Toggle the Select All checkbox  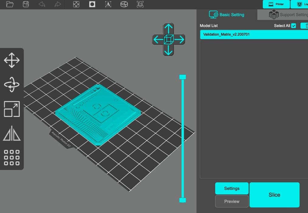point(293,26)
